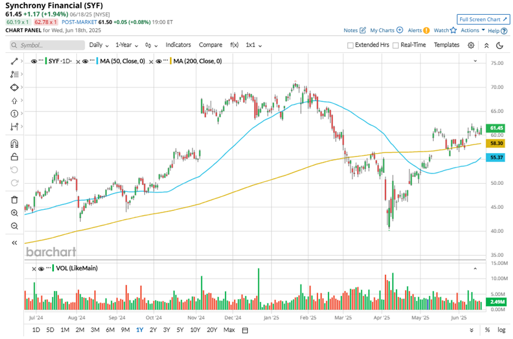Activate the magnet snap mode icon
Image resolution: width=513 pixels, height=339 pixels.
point(15,143)
